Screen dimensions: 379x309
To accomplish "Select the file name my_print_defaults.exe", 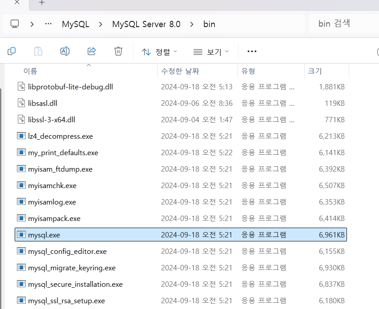I will click(x=63, y=152).
